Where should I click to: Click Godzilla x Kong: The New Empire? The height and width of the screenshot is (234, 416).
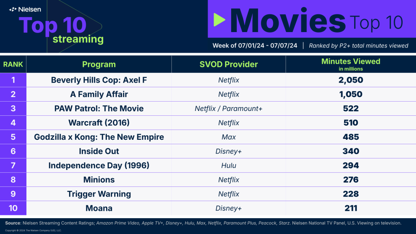[x=99, y=137]
